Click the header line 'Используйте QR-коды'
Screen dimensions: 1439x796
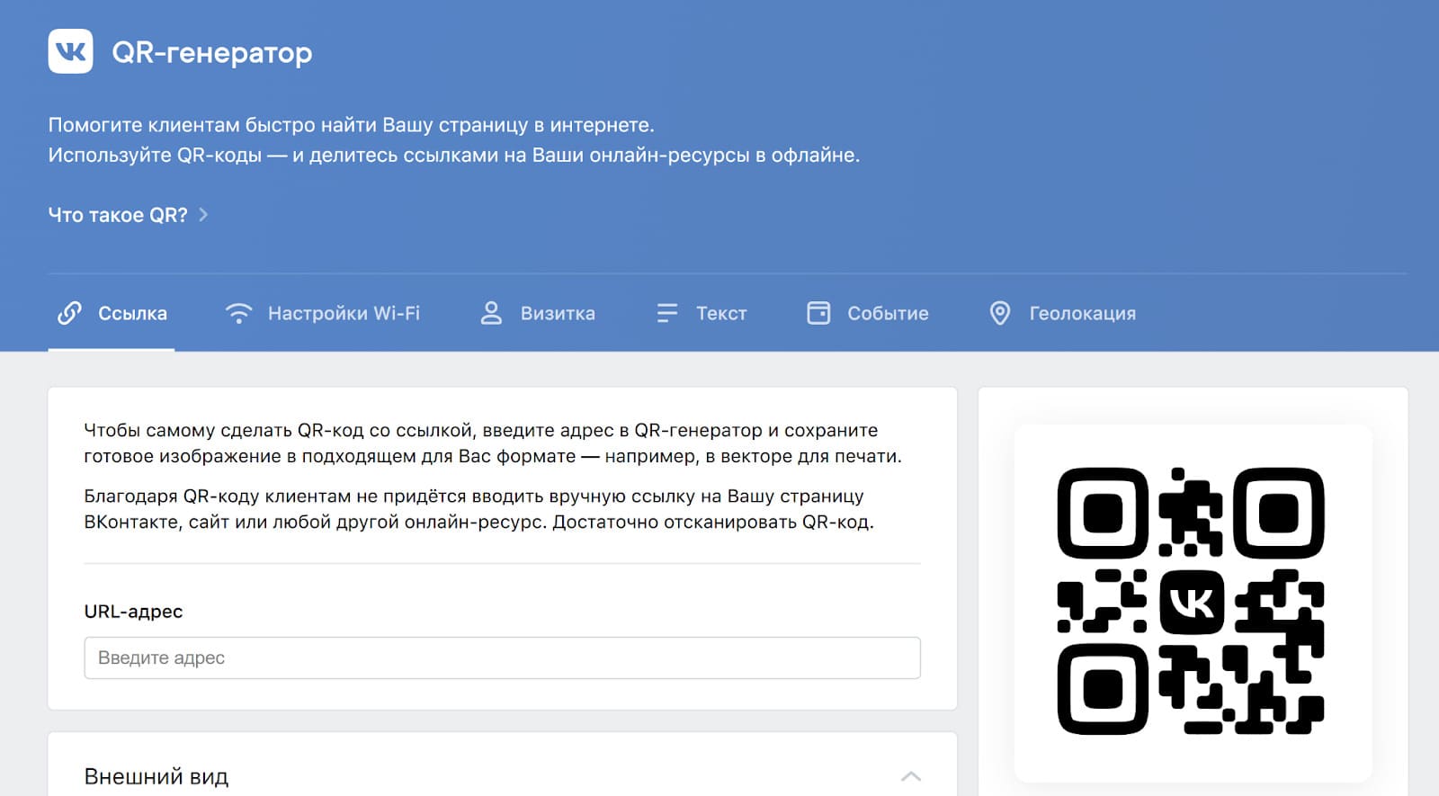tap(454, 156)
